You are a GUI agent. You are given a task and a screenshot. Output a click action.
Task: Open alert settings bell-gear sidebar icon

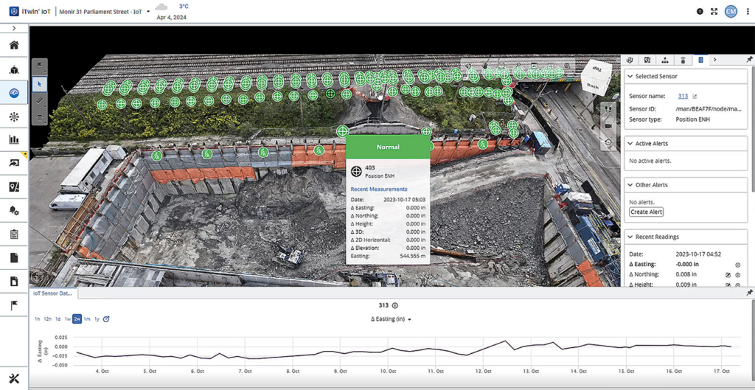pos(14,211)
